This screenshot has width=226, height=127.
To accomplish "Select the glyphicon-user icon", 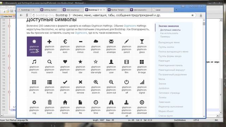I will pyautogui.click(x=111, y=62).
